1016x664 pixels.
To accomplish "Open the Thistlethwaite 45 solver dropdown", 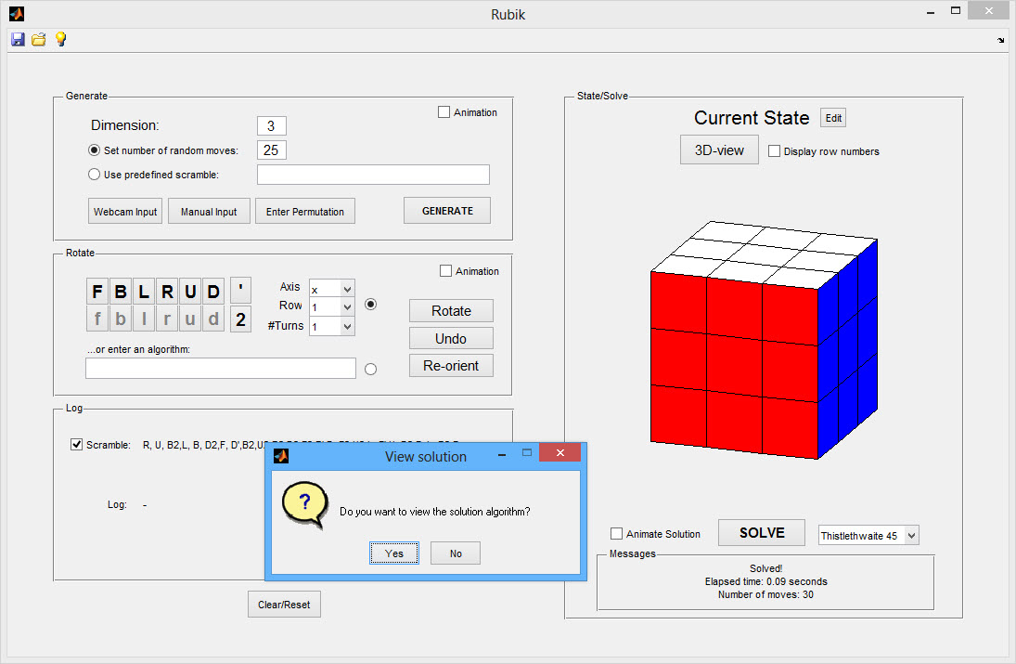I will pyautogui.click(x=868, y=536).
